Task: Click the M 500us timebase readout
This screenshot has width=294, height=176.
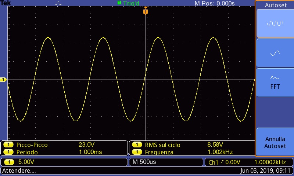Action: (x=144, y=162)
